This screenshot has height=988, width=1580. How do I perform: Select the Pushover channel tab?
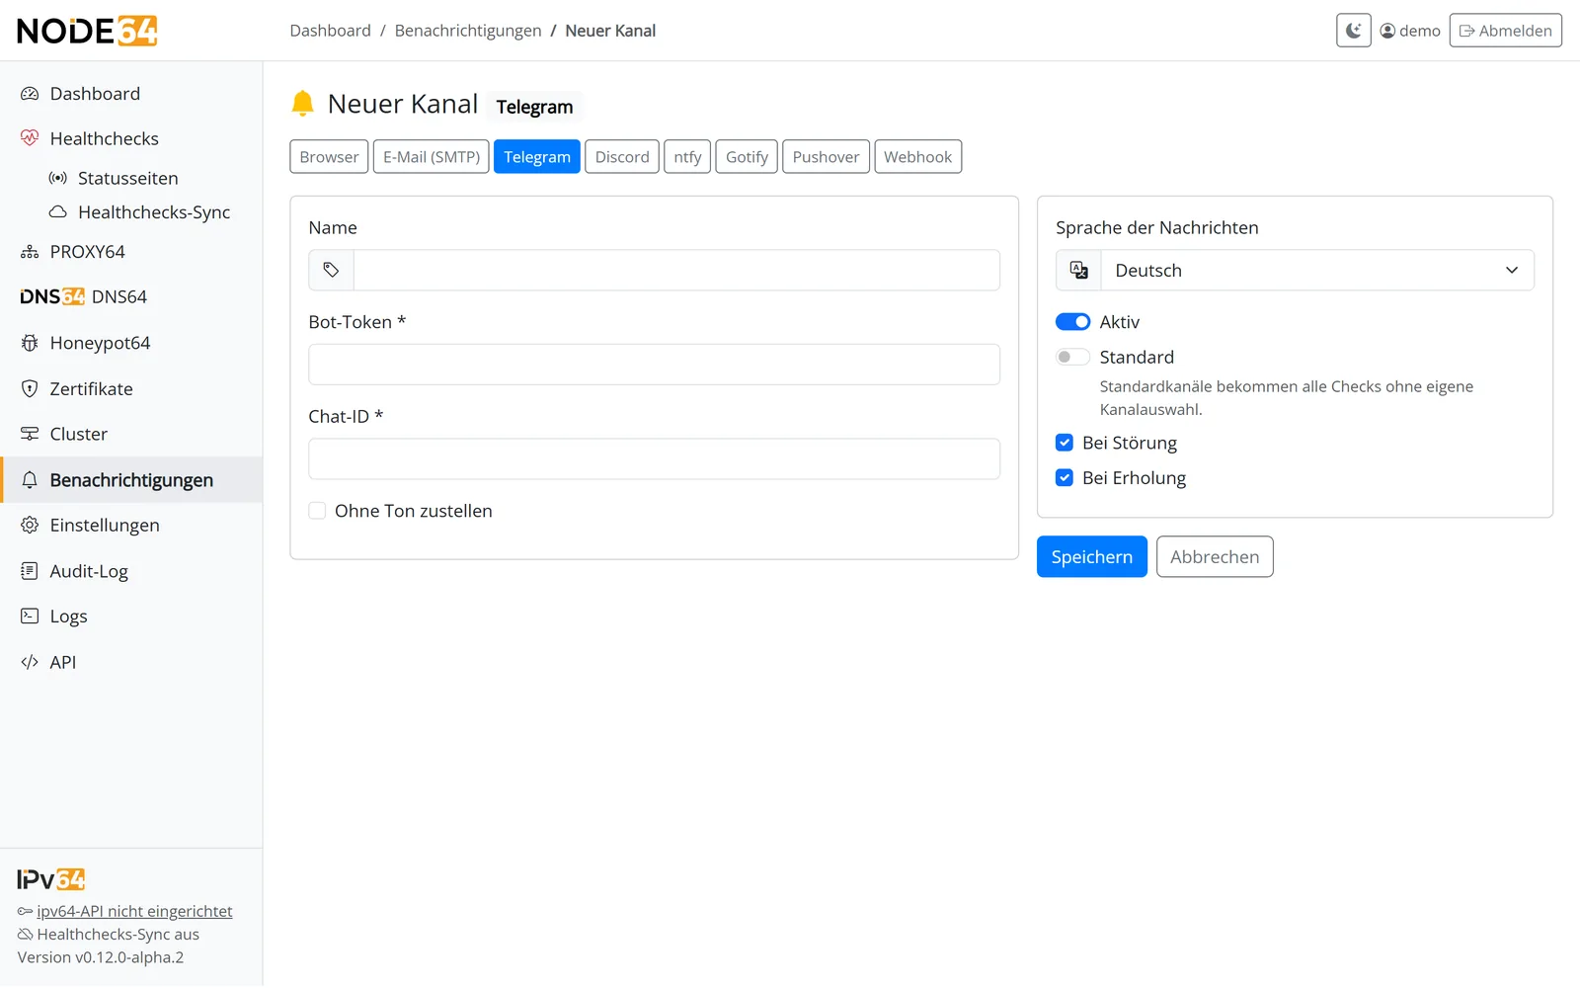click(x=826, y=156)
